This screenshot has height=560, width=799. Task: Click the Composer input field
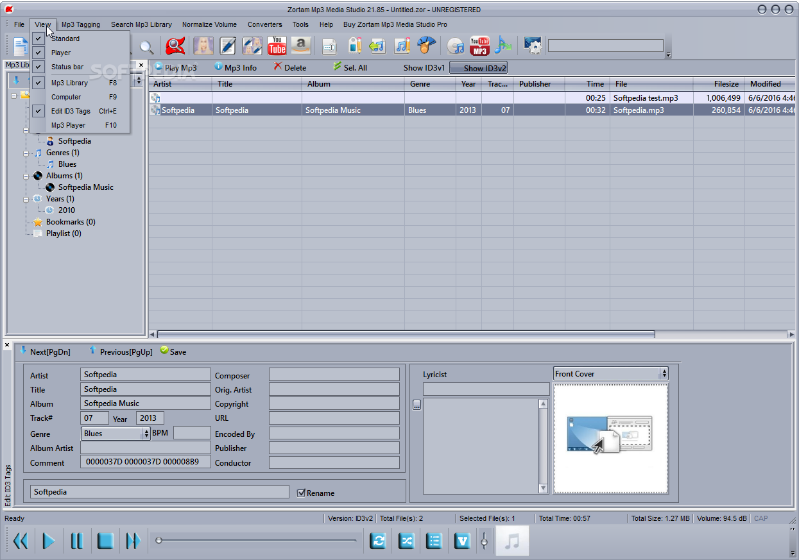(334, 375)
